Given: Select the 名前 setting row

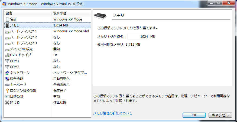Looking at the screenshot, I should coord(47,19).
